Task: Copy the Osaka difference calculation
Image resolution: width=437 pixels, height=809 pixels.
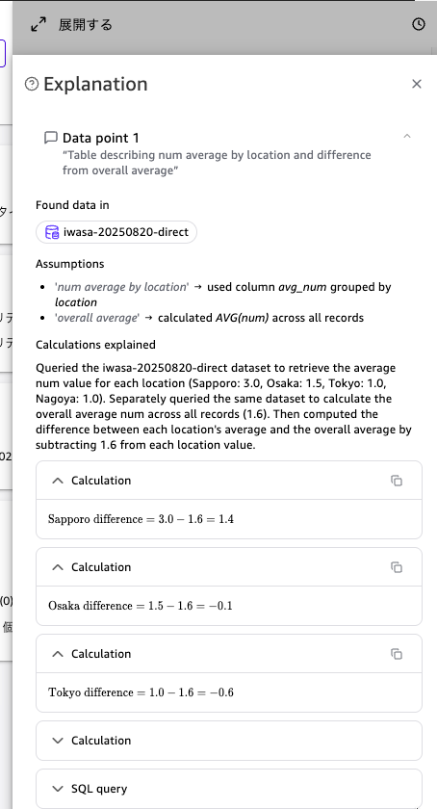Action: click(x=397, y=567)
